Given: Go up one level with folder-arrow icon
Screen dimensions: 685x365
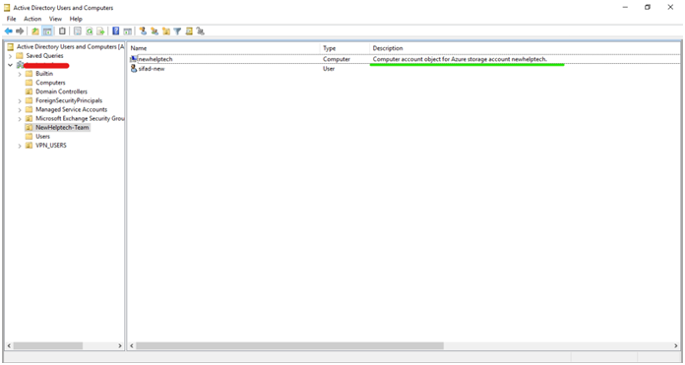Looking at the screenshot, I should [x=35, y=31].
